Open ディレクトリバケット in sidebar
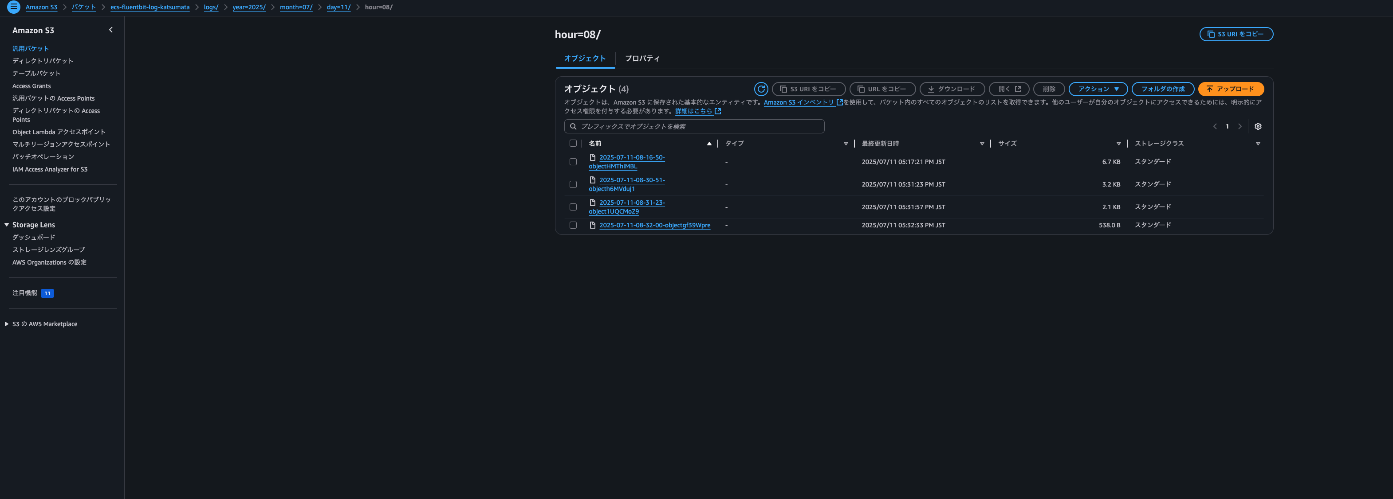 (x=43, y=61)
